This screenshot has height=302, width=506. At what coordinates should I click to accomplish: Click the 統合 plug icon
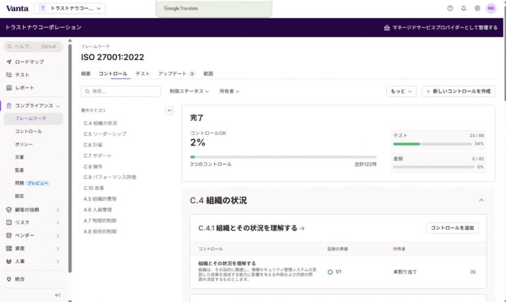coord(9,279)
